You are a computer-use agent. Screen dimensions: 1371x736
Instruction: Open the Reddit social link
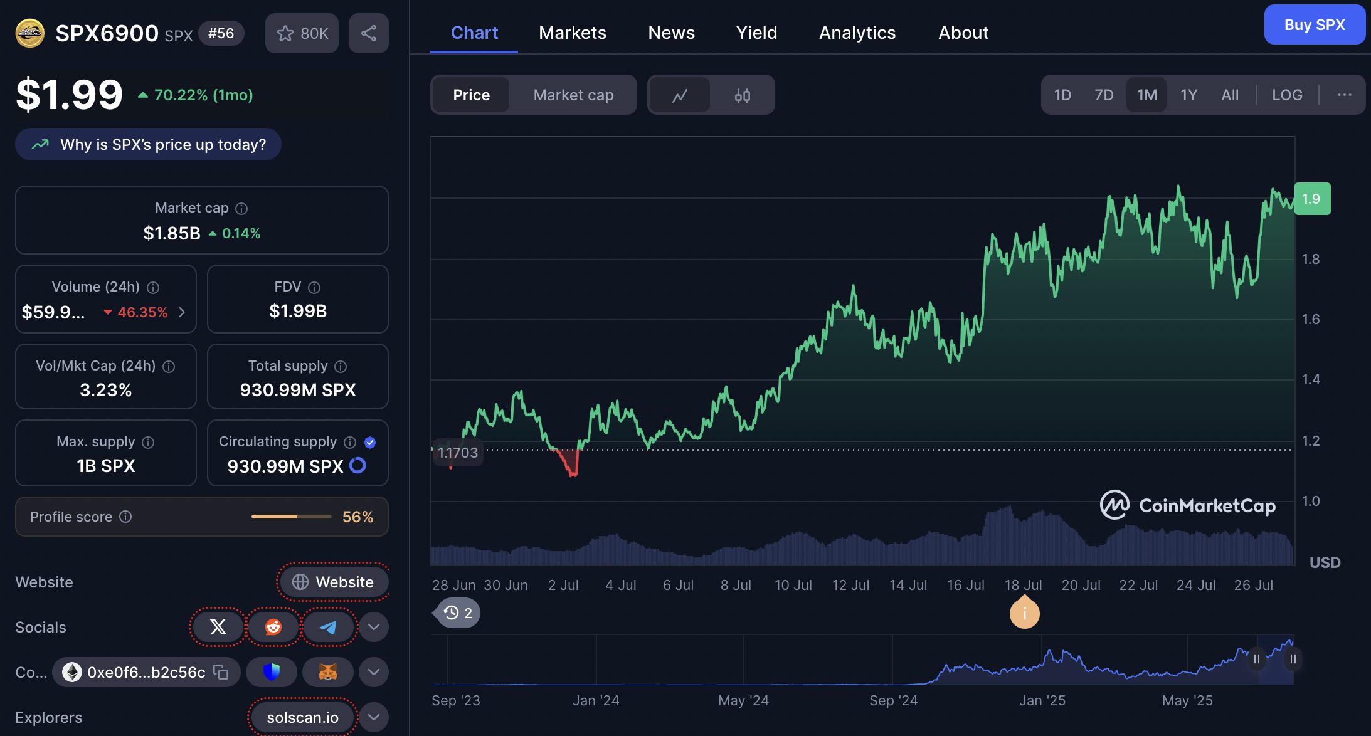coord(273,627)
